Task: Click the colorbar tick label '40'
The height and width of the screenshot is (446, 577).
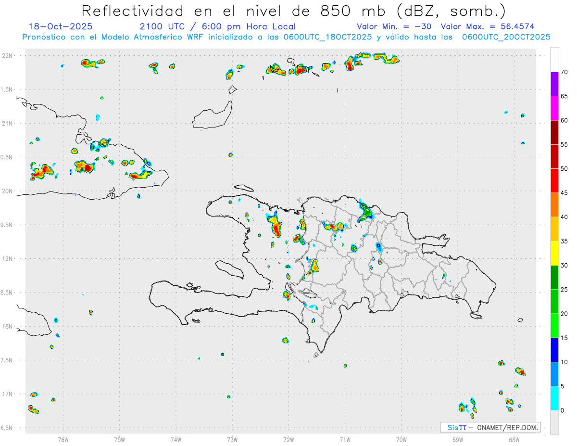Action: point(564,217)
